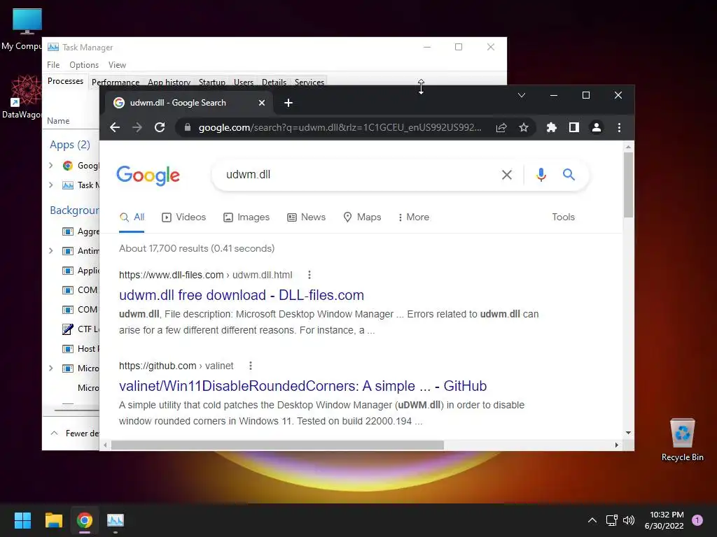Viewport: 717px width, 537px height.
Task: Open Chrome side panel icon
Action: coord(574,127)
